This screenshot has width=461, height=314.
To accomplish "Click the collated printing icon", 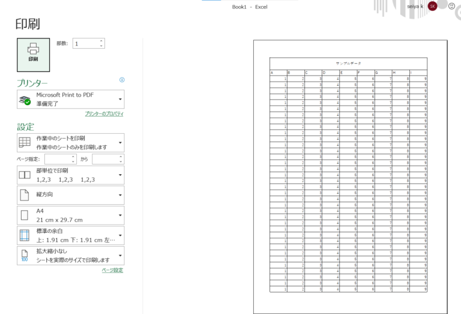I will point(25,175).
